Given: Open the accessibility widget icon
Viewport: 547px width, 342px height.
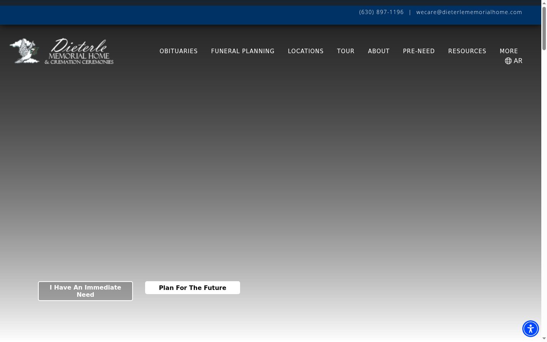Looking at the screenshot, I should (531, 329).
